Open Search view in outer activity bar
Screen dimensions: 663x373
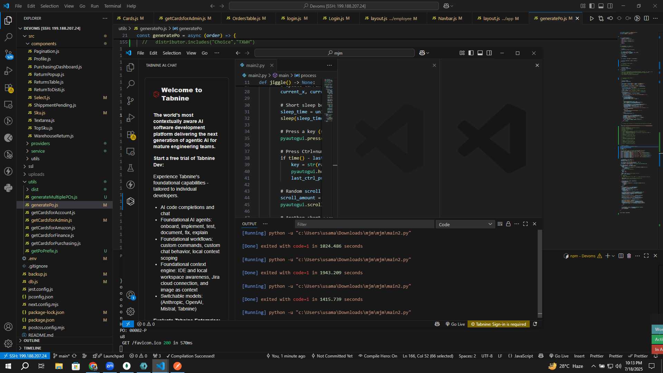point(8,37)
